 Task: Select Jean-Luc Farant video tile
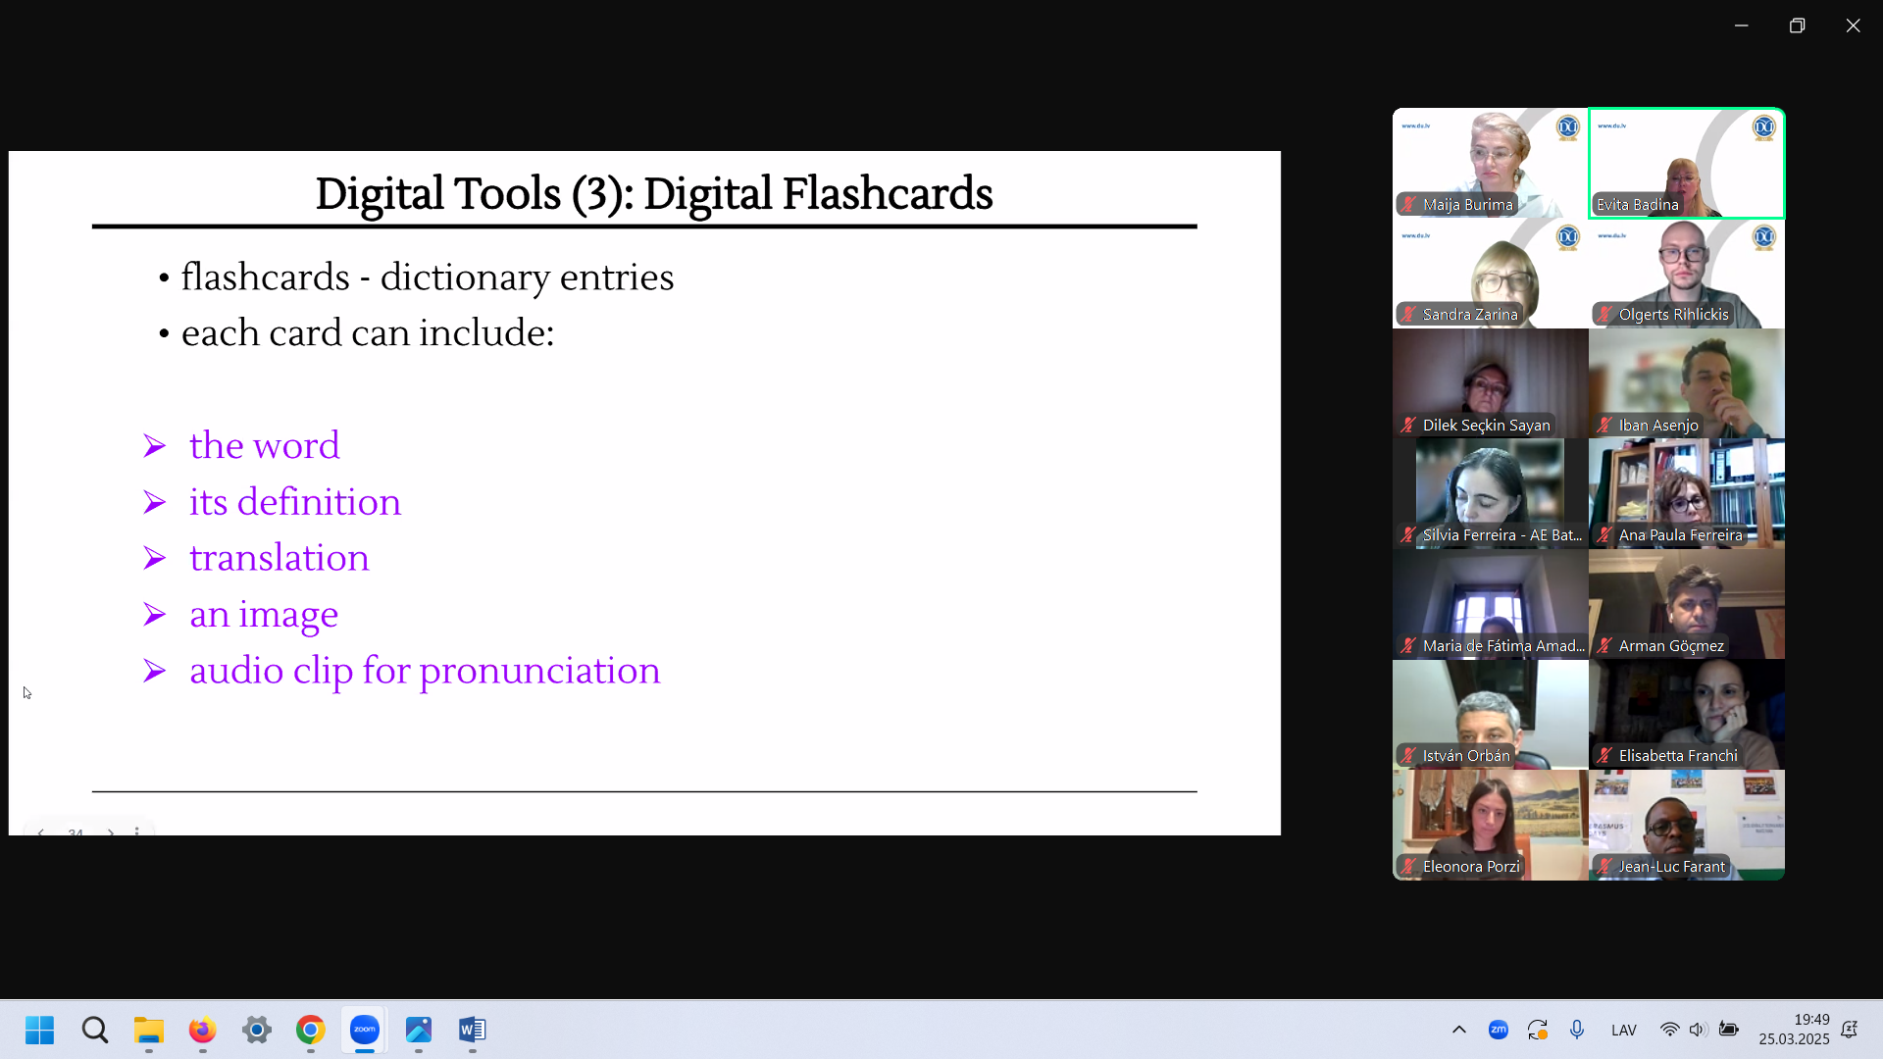click(1686, 825)
